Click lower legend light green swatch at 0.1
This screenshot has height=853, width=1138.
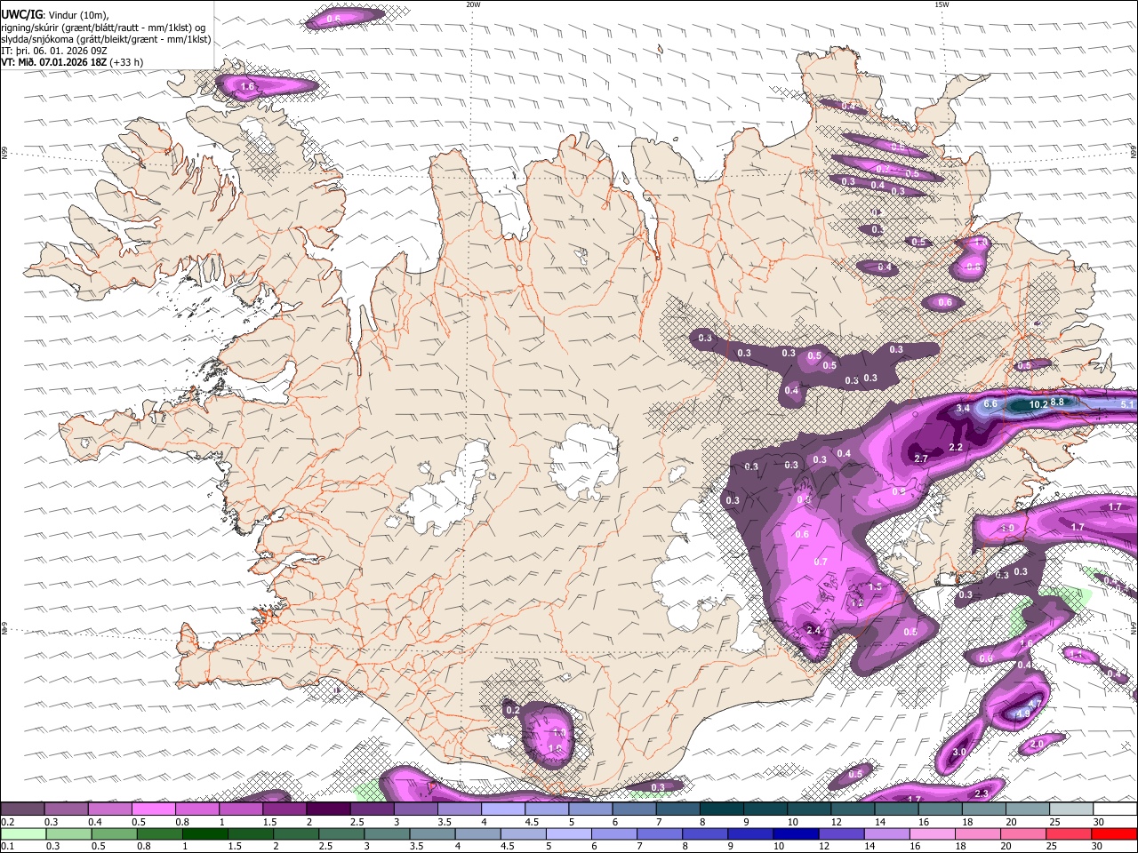pos(22,833)
